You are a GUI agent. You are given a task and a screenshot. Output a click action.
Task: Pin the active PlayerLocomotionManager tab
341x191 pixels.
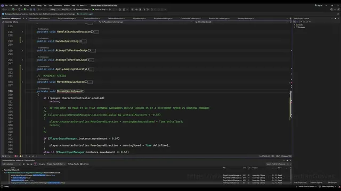coord(23,19)
